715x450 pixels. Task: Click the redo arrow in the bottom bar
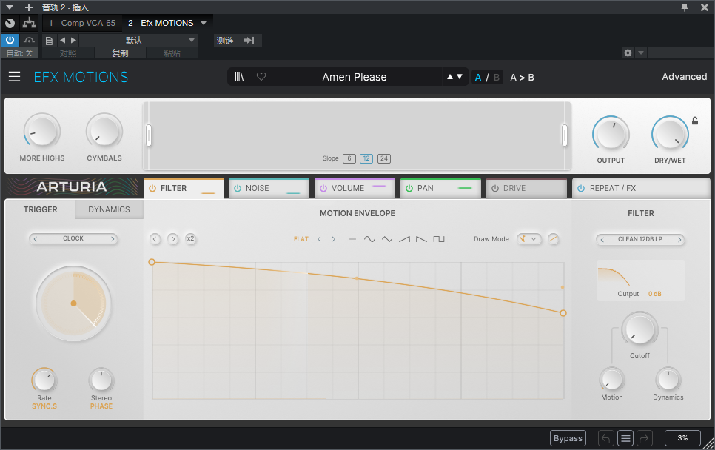[645, 439]
